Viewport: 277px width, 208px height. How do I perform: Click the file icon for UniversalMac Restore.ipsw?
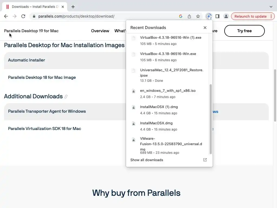(x=134, y=70)
